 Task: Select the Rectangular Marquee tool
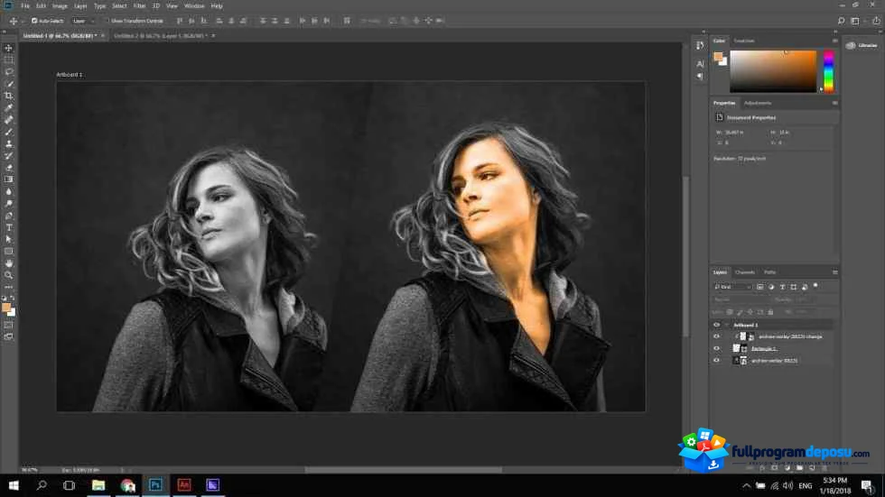click(8, 60)
